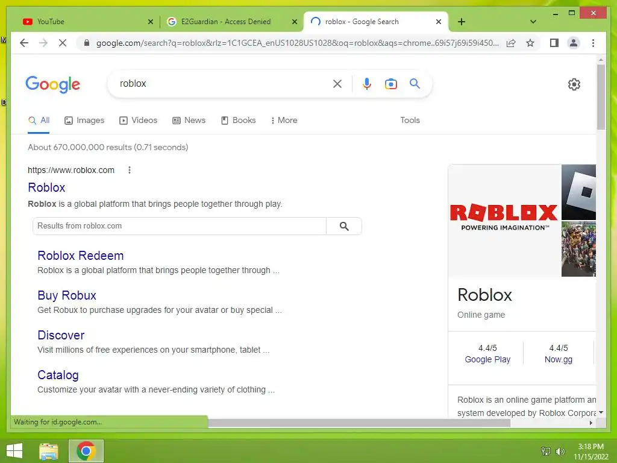Open the Now.gg rating link

pos(559,359)
